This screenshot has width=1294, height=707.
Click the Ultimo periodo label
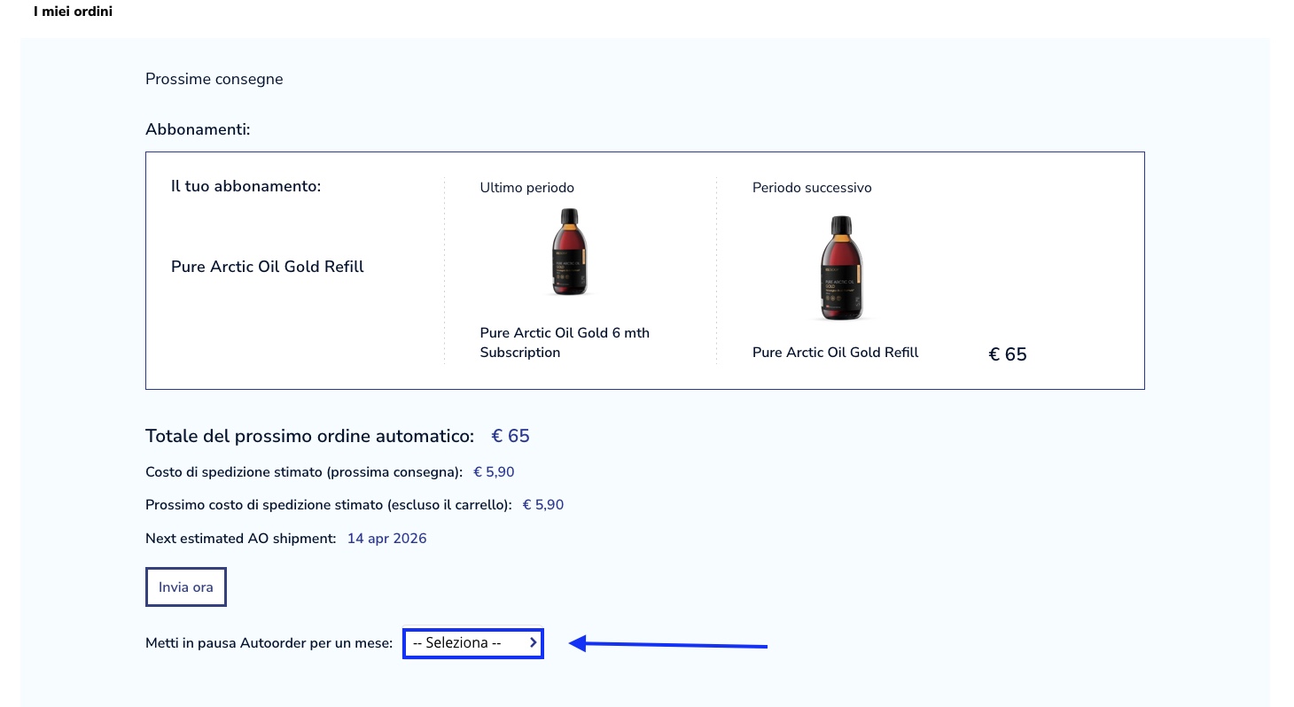[x=527, y=188]
